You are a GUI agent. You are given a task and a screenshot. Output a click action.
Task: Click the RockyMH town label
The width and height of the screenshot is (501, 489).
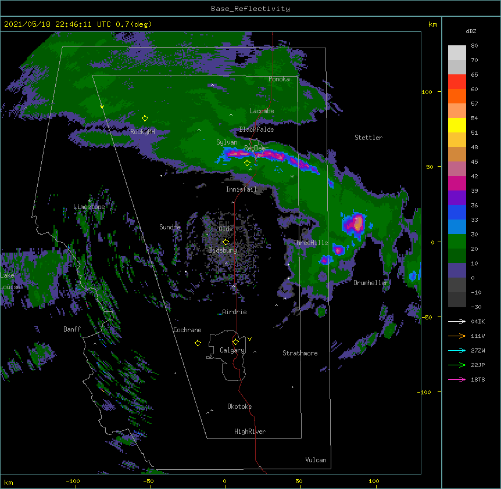click(142, 132)
